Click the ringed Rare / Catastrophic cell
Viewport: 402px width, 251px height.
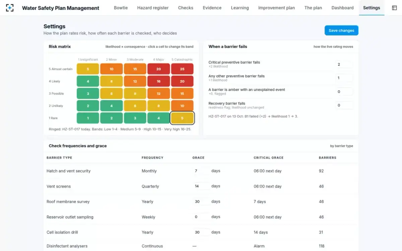point(182,118)
